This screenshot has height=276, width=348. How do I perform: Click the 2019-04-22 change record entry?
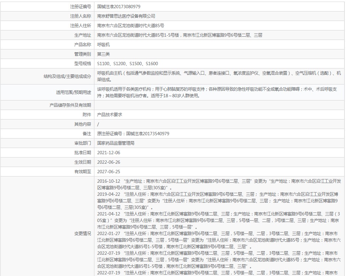pos(218,201)
